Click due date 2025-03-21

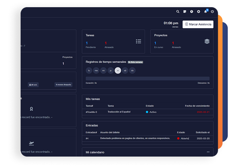203,112
